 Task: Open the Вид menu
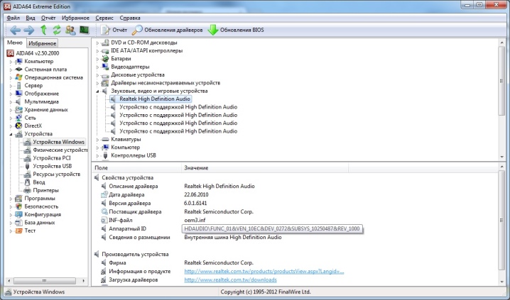click(31, 18)
